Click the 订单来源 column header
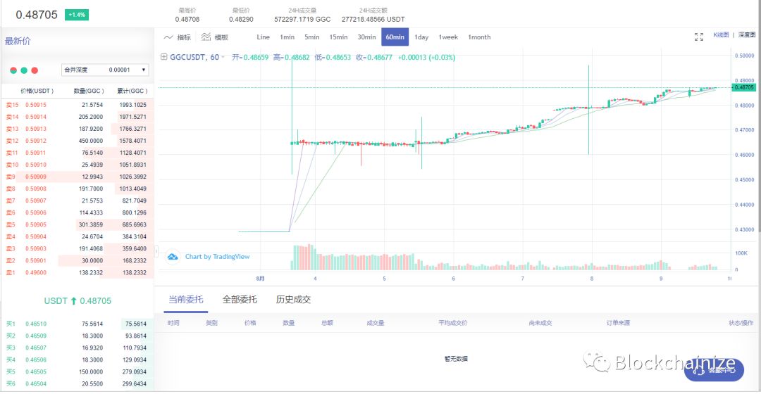The width and height of the screenshot is (761, 394). click(618, 323)
